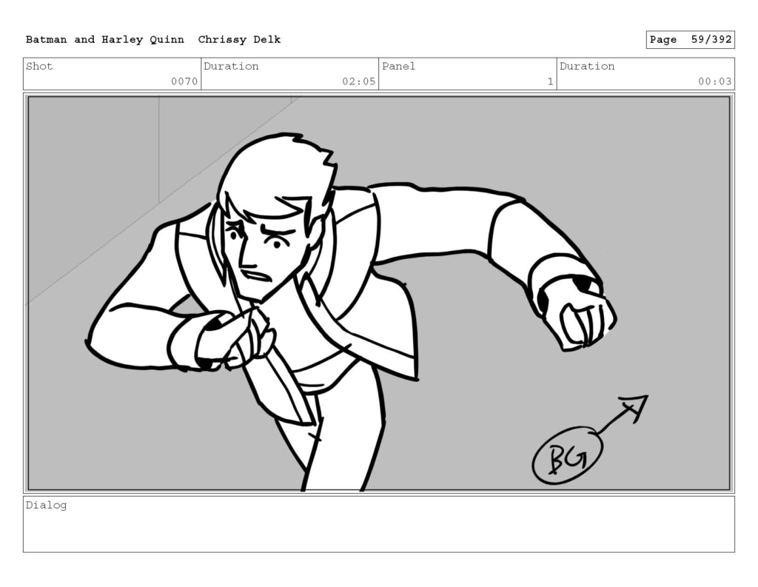Click the "Page 59/392" page indicator box
The image size is (758, 587).
point(691,40)
